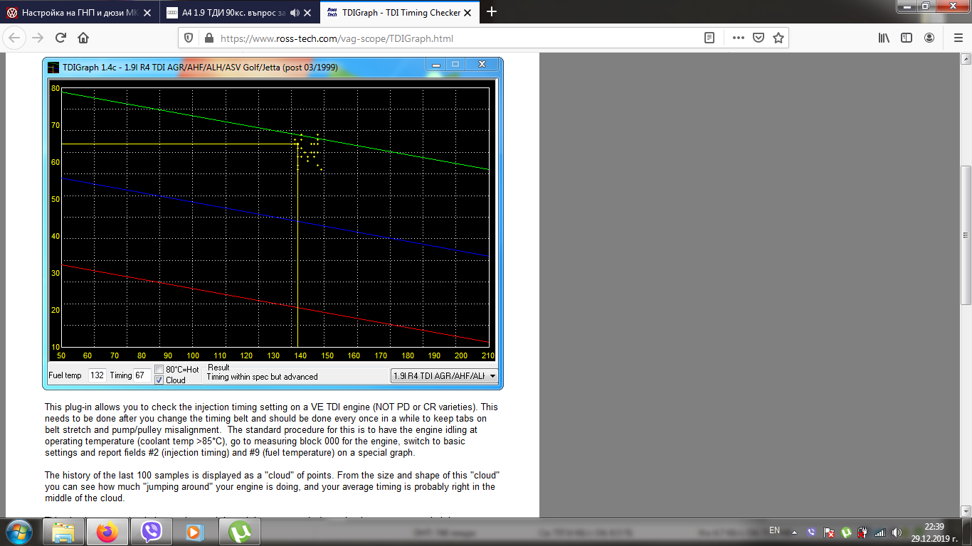This screenshot has height=546, width=972.
Task: Show hidden system tray icons
Action: [x=795, y=532]
